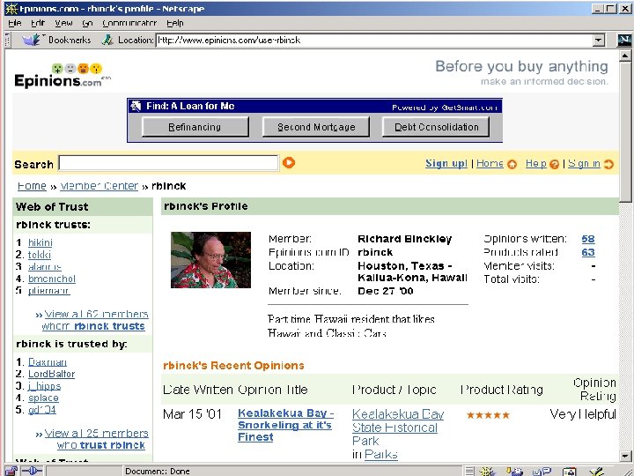Open the Mailbox icon in the component bar
The image size is (634, 476).
click(x=515, y=471)
